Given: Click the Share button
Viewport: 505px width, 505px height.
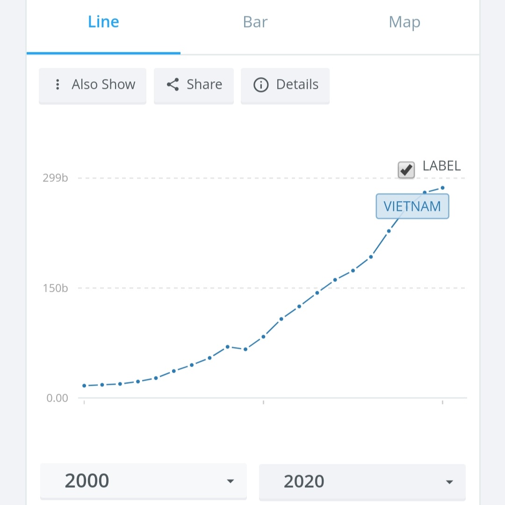Looking at the screenshot, I should coord(194,86).
